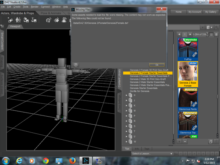Click the new scene figure icon

tap(10, 20)
